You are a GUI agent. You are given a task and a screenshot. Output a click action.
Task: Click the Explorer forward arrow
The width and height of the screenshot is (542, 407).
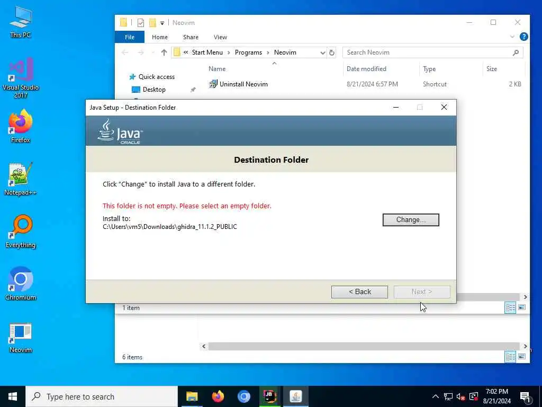[141, 52]
